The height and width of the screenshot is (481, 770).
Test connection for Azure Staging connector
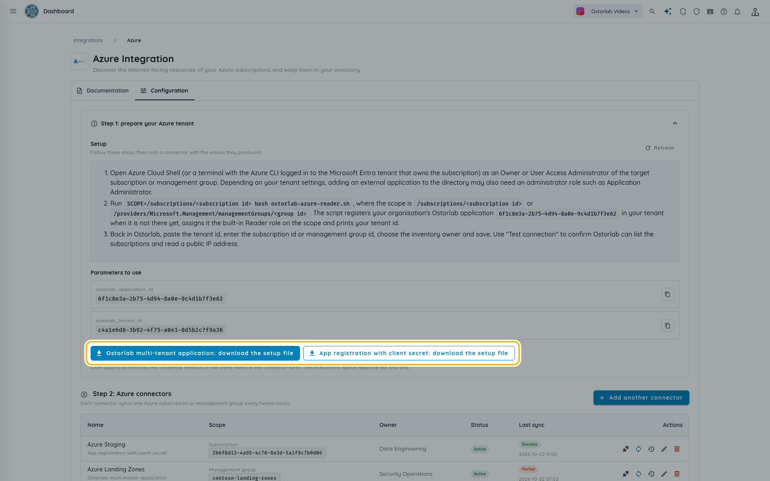pos(626,449)
